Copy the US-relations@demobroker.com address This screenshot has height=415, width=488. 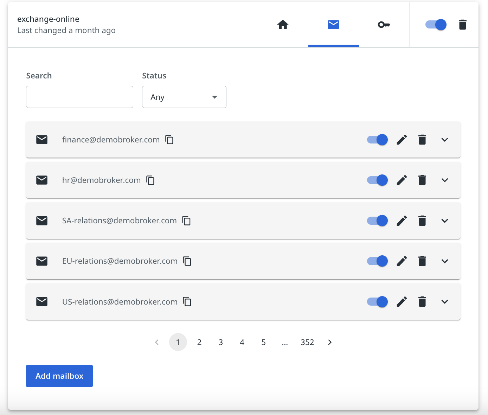pos(187,302)
